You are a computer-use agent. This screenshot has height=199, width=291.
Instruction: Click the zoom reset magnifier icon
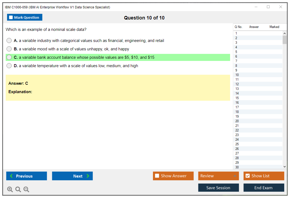click(x=18, y=190)
